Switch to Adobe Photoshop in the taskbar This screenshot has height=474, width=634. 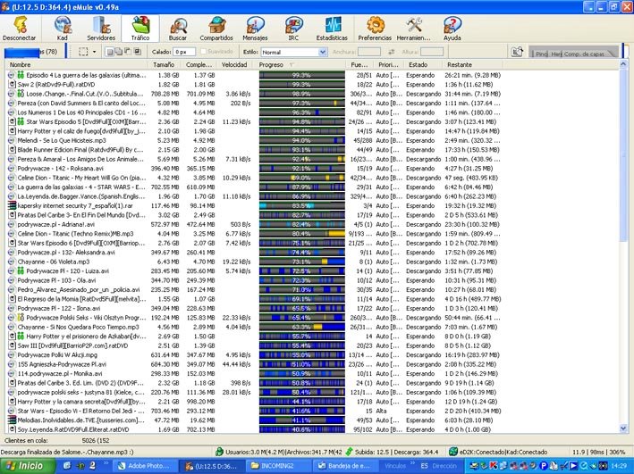coord(145,466)
